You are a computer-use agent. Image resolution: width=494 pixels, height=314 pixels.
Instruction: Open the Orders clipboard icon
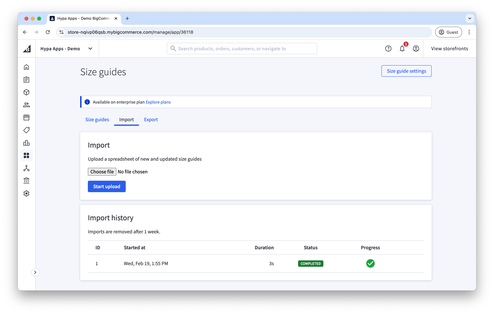pos(26,80)
